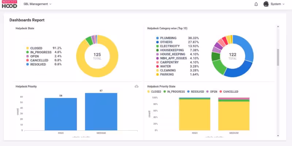Click the dark green HOUSEKEEPING donut segment

click(x=216, y=57)
